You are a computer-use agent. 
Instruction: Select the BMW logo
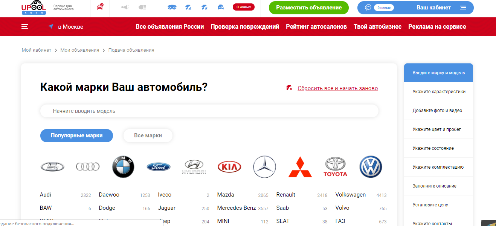point(123,166)
